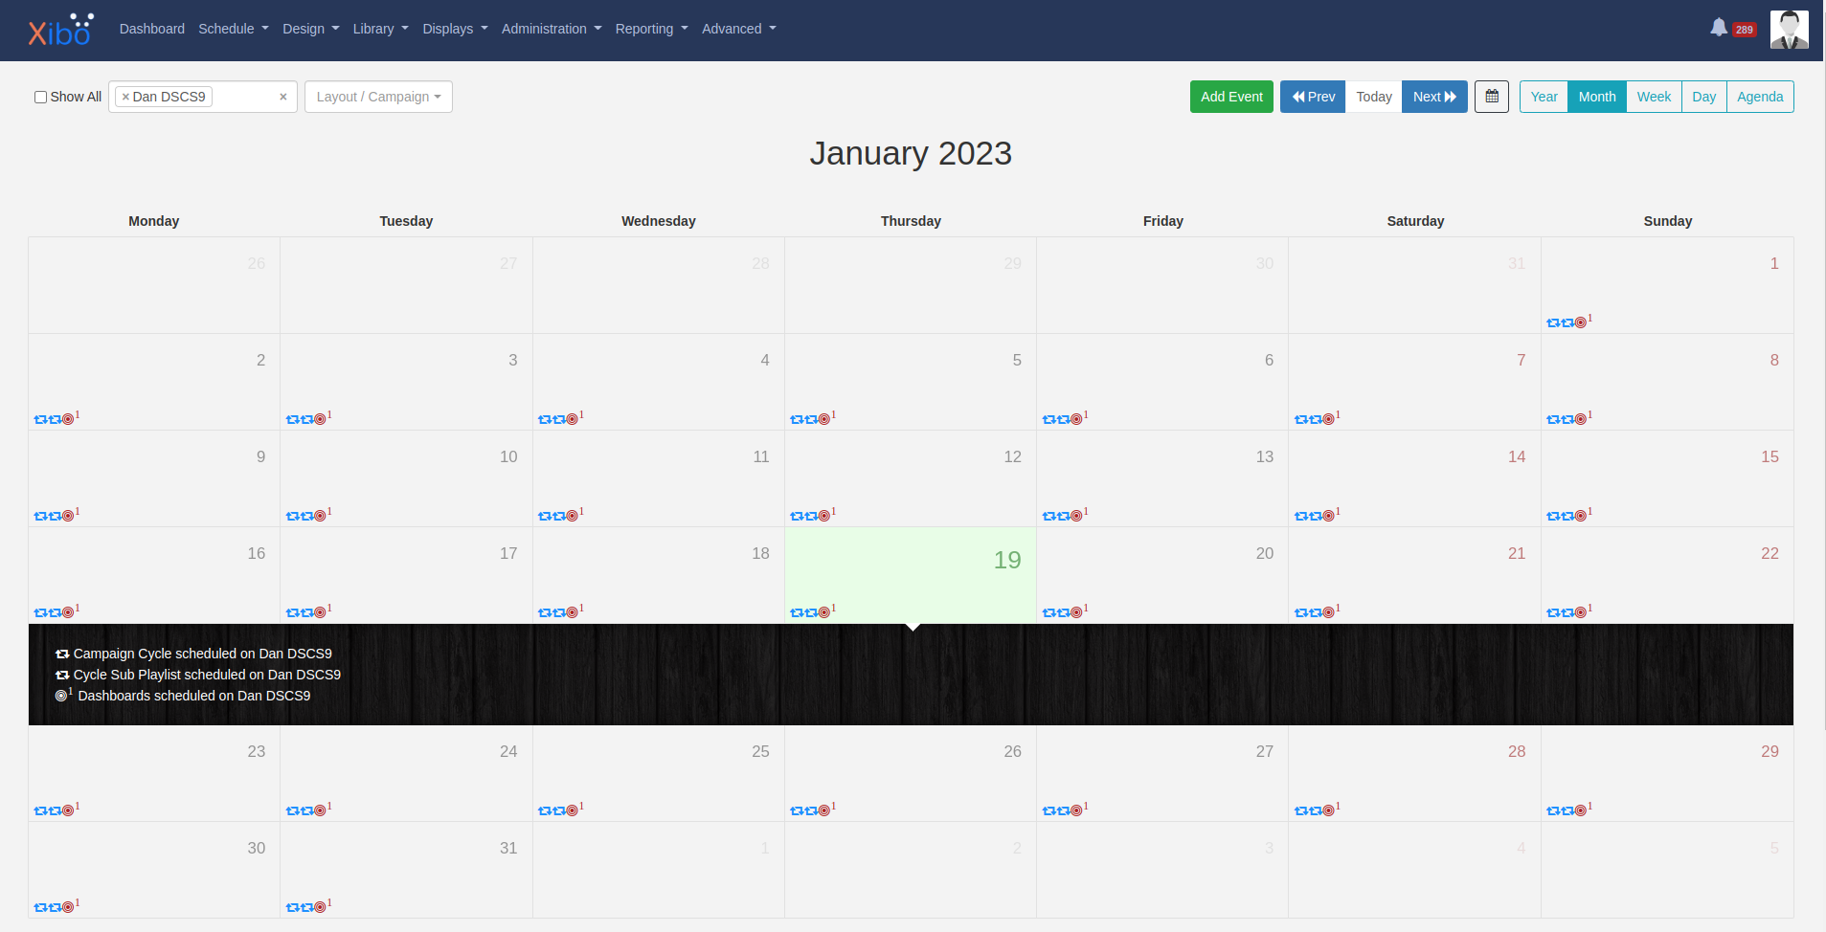Toggle the Day view
1826x932 pixels.
[1703, 96]
